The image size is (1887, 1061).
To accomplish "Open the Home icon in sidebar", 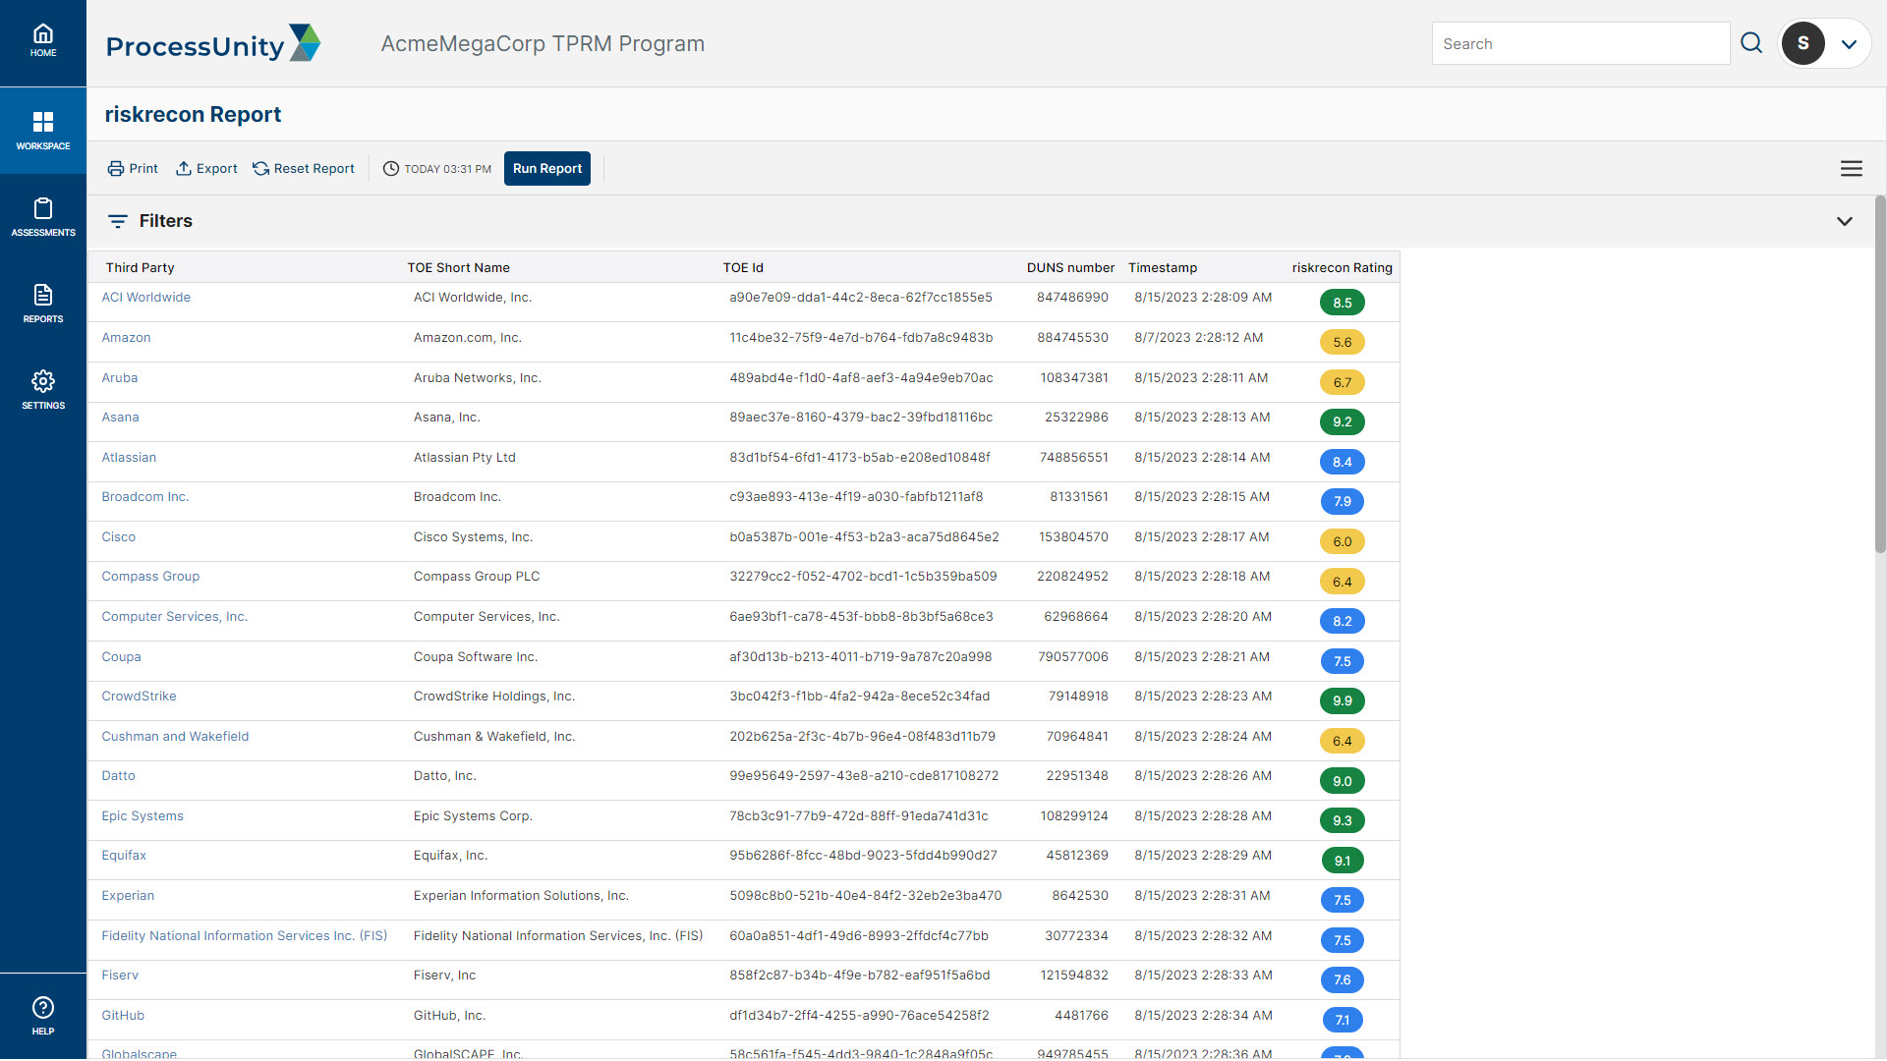I will click(43, 41).
